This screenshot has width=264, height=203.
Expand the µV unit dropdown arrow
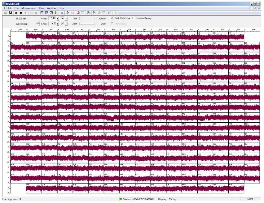(x=66, y=24)
